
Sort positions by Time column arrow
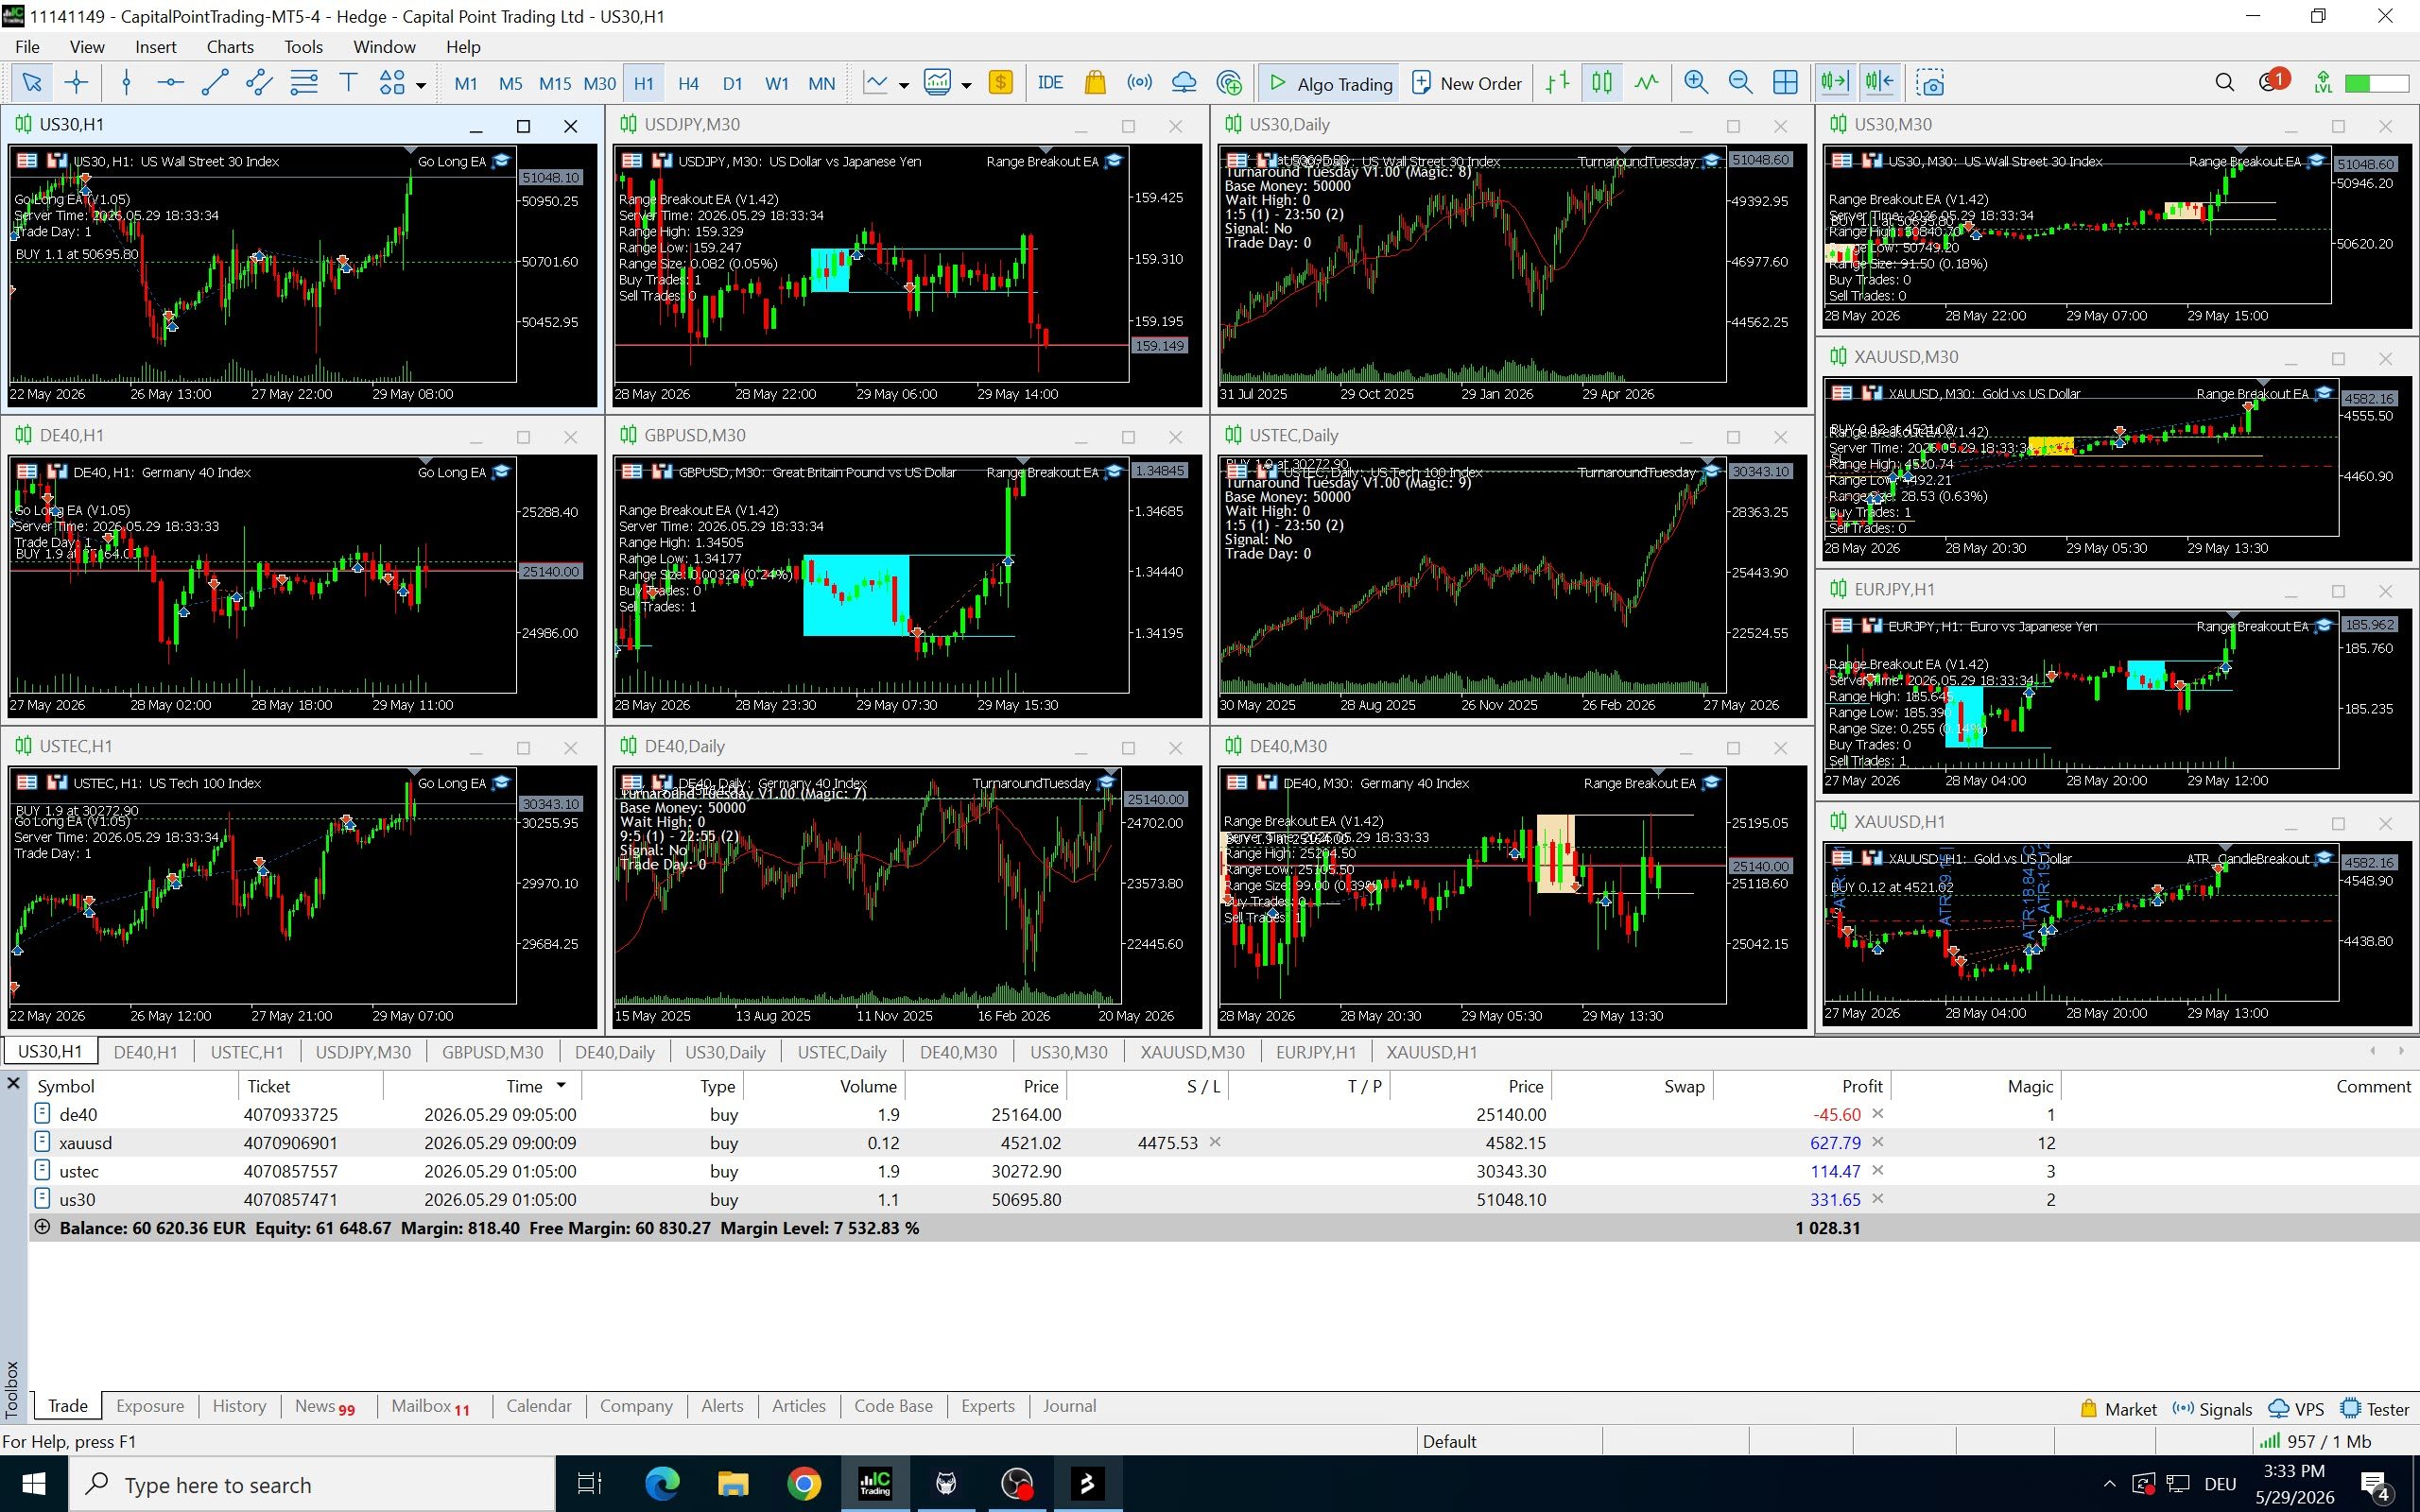[561, 1086]
